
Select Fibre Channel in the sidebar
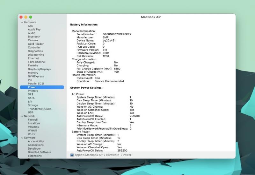coord(37,62)
